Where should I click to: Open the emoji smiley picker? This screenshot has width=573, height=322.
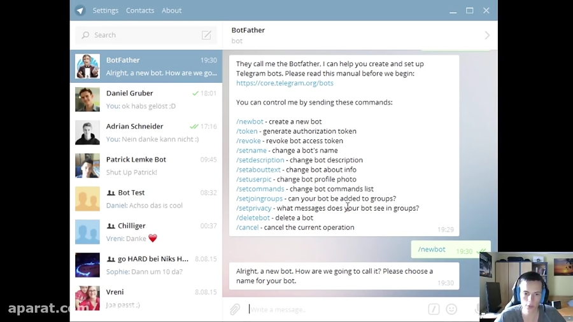pos(451,309)
